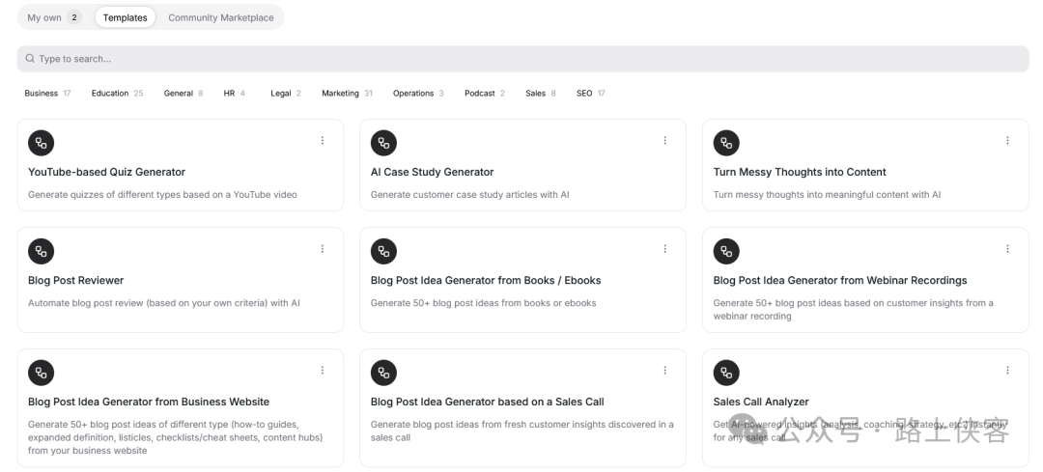Image resolution: width=1043 pixels, height=472 pixels.
Task: Open three-dot menu on Blog Post Reviewer card
Action: pos(323,249)
